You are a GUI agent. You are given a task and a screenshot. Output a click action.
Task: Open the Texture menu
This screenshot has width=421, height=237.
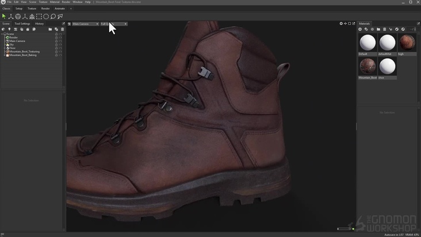point(43,2)
